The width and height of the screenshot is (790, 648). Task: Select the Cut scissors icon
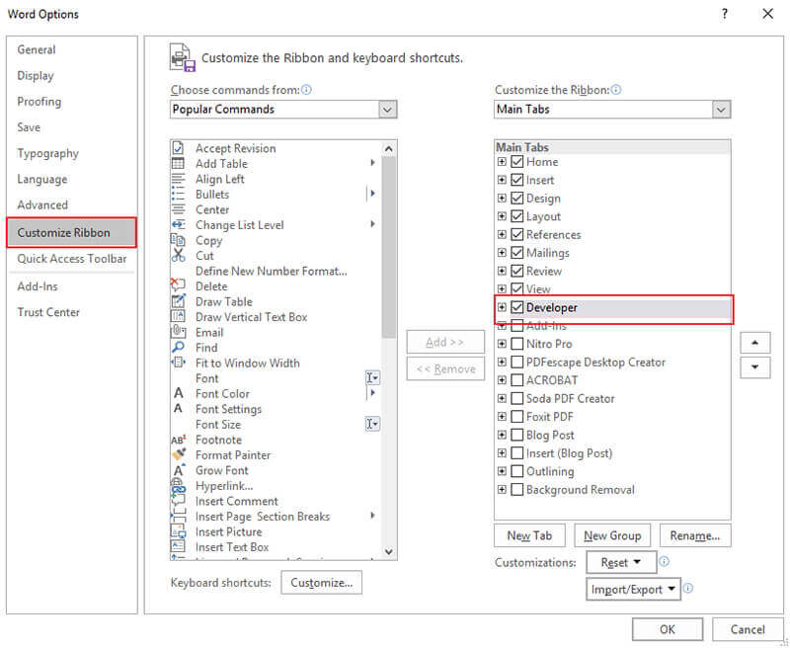tap(182, 255)
